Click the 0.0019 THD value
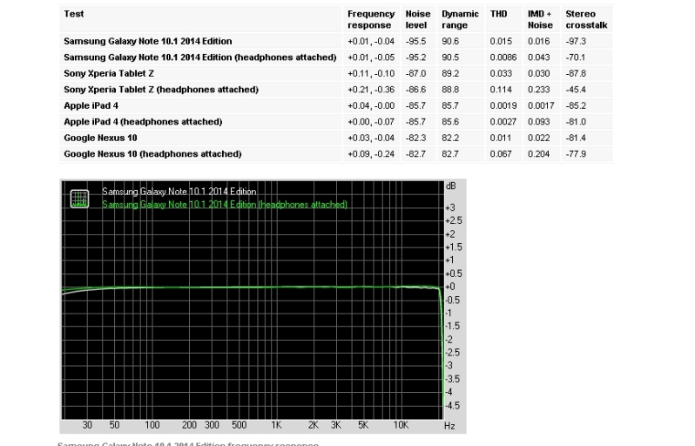This screenshot has width=695, height=446. (503, 105)
